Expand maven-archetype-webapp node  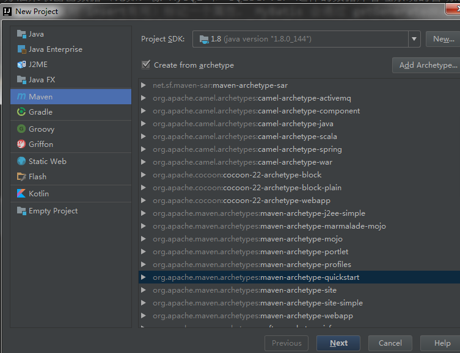144,316
